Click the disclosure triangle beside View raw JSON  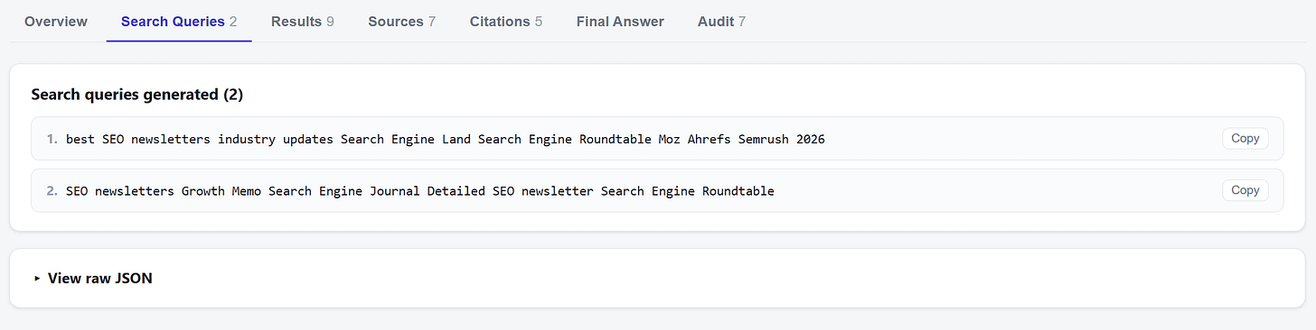[x=37, y=279]
